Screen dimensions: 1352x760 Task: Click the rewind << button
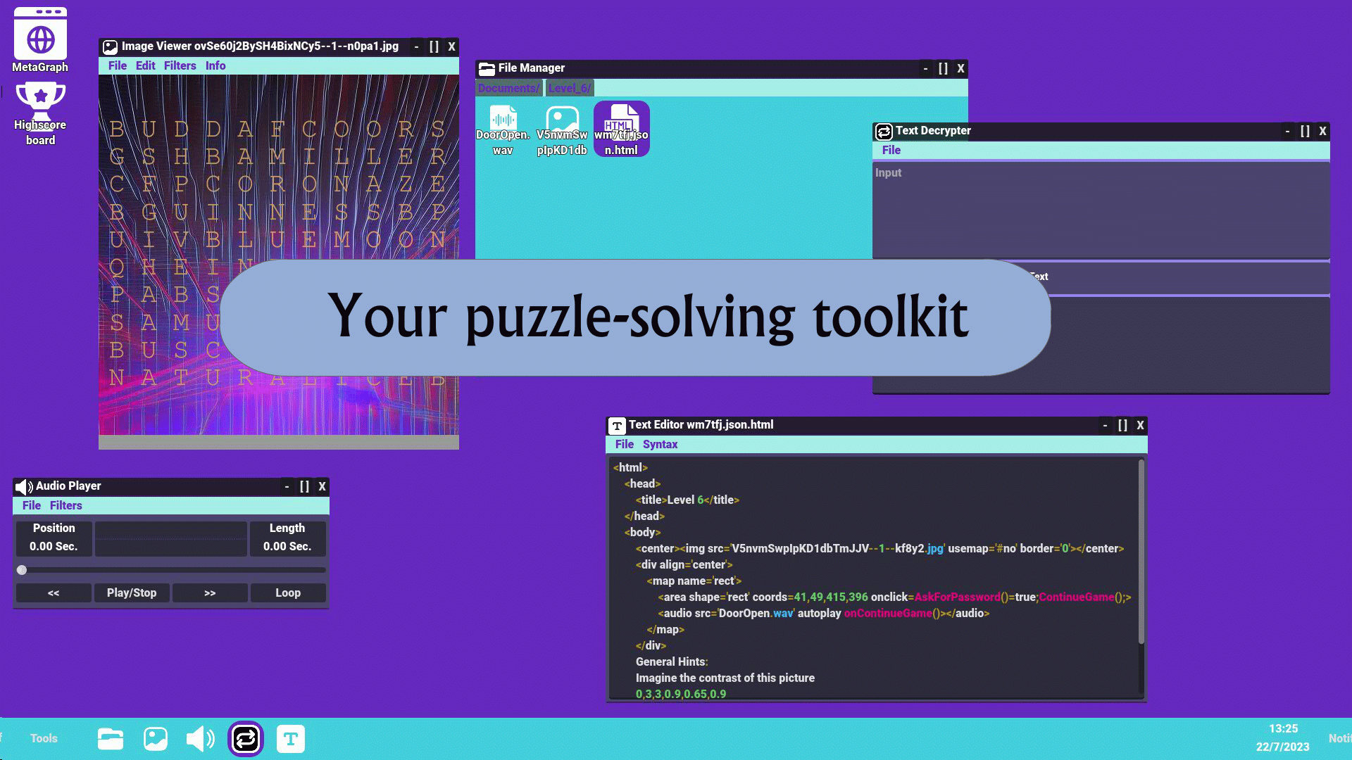(x=54, y=593)
